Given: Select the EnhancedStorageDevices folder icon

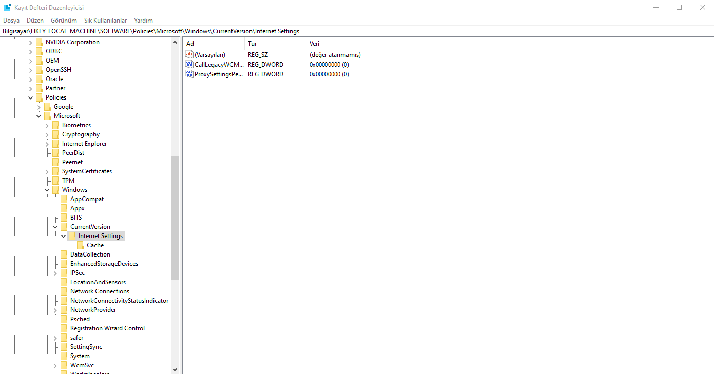Looking at the screenshot, I should pos(64,264).
